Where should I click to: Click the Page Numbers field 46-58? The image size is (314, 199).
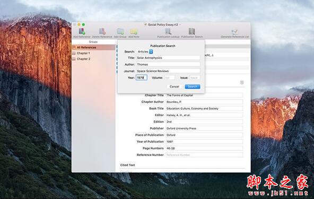coord(204,148)
